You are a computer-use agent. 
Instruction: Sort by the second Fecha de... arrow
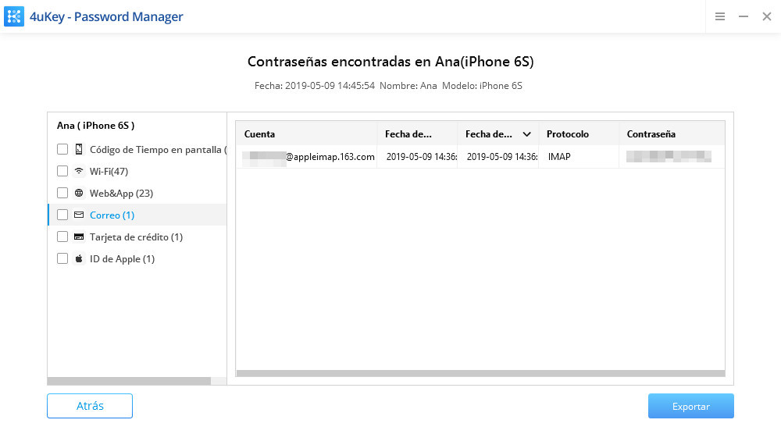tap(526, 134)
